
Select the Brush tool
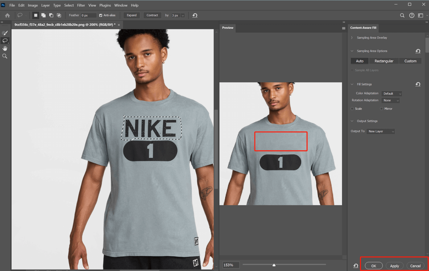pos(5,33)
